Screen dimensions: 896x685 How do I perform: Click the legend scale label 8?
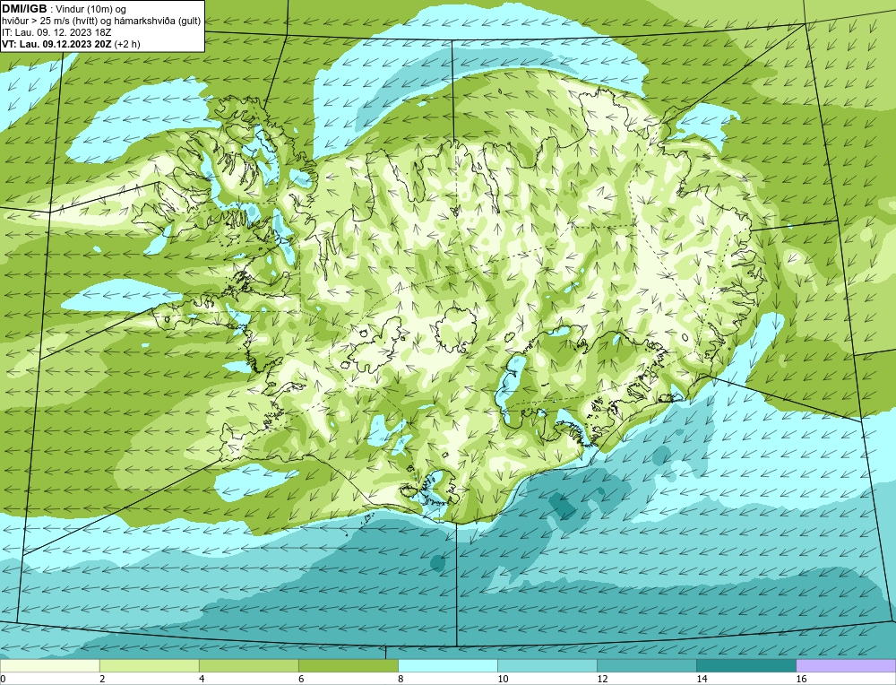tap(401, 679)
